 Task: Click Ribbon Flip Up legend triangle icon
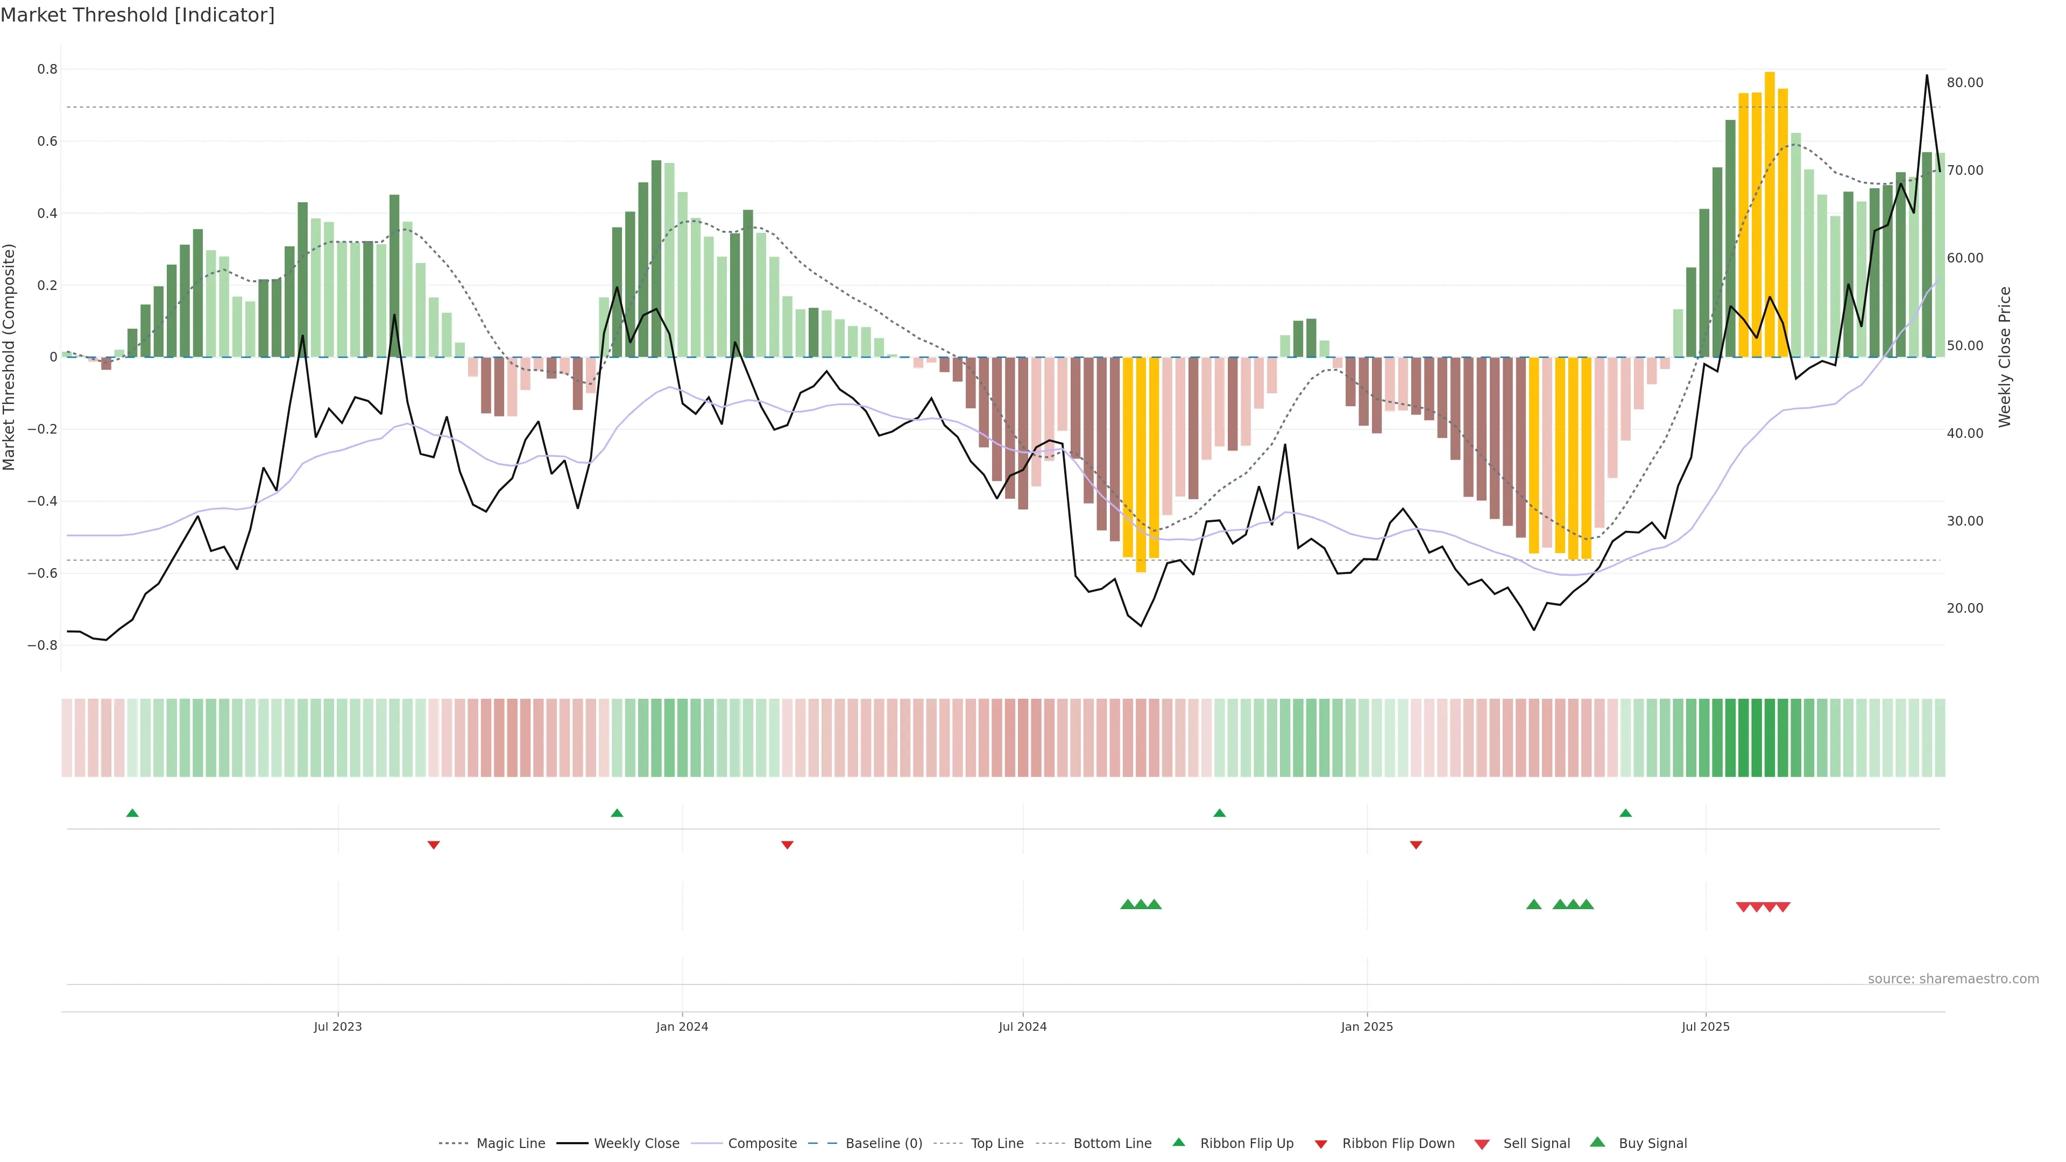(x=1178, y=1142)
